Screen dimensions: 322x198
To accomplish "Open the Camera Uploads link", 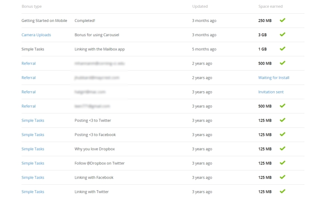I will 36,35.
